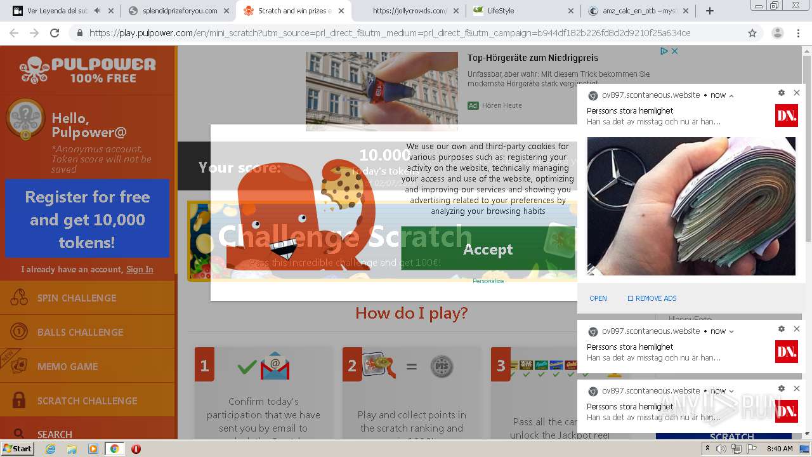
Task: Close the LifeStyle tab
Action: (571, 11)
